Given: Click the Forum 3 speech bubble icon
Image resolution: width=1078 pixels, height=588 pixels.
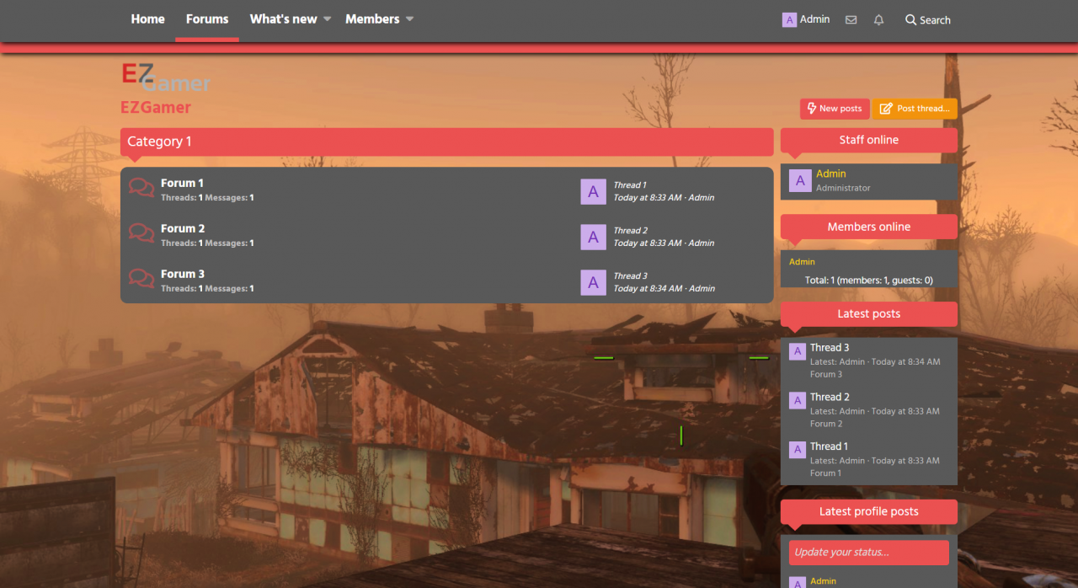Looking at the screenshot, I should 141,279.
